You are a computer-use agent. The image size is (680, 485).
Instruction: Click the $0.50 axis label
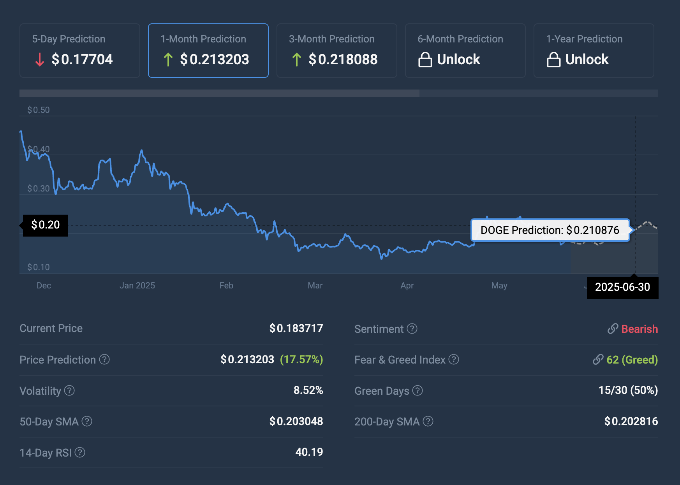(x=39, y=110)
